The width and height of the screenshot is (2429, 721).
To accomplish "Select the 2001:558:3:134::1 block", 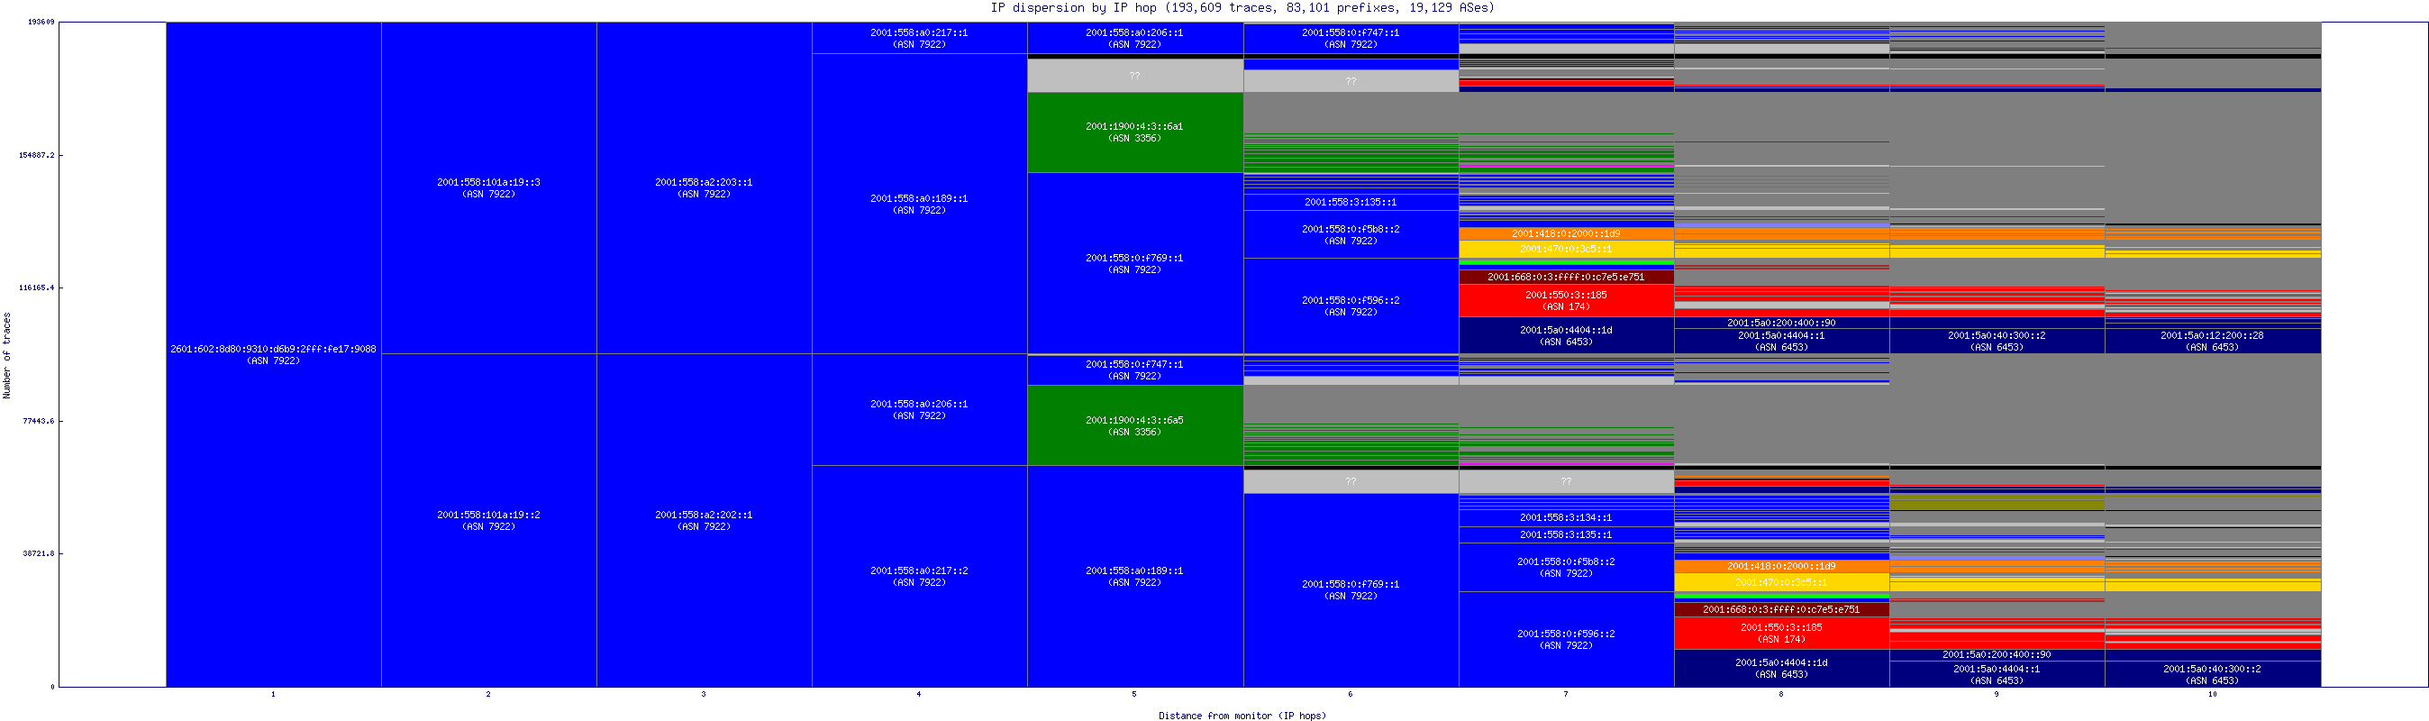I will tap(1566, 518).
